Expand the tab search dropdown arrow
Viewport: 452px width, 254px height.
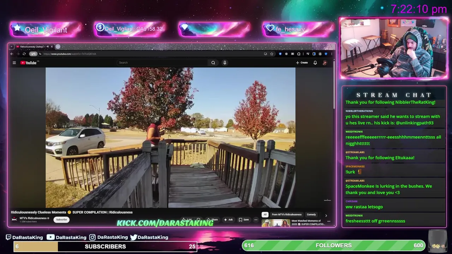[x=11, y=47]
